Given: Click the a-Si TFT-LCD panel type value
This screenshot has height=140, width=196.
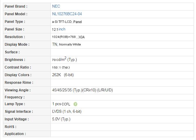Looking at the screenshot, I should point(67,22).
